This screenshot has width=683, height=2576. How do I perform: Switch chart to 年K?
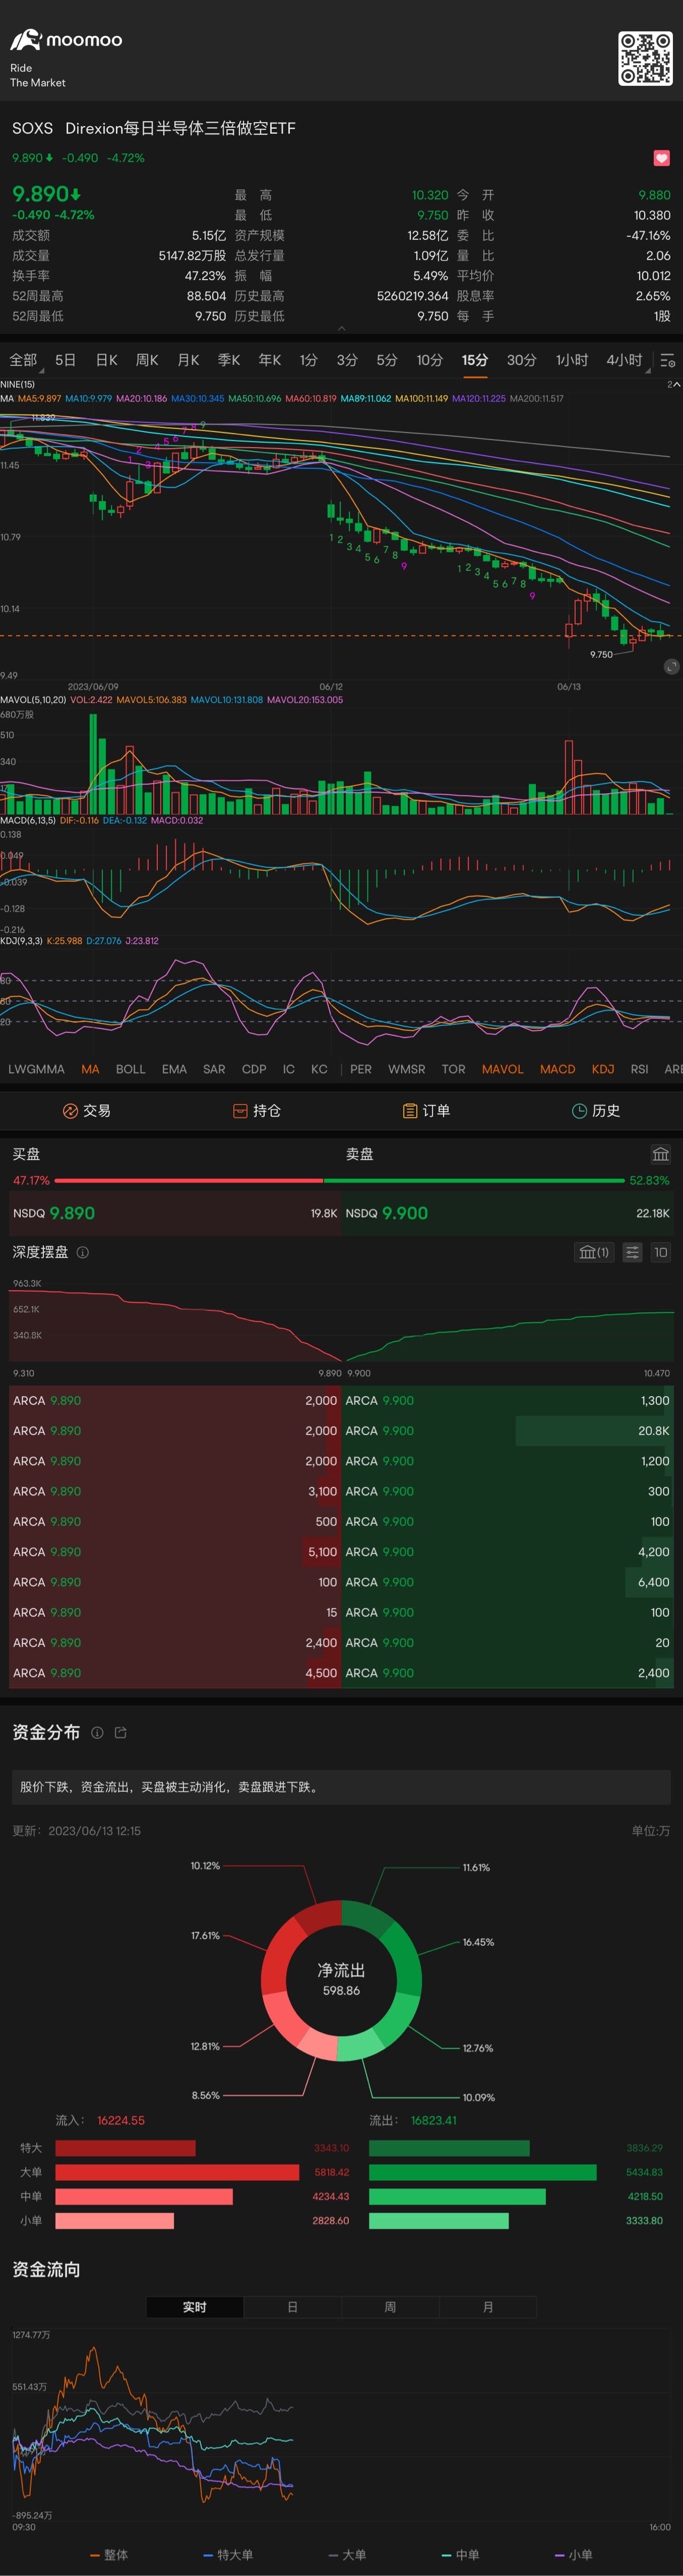coord(269,360)
